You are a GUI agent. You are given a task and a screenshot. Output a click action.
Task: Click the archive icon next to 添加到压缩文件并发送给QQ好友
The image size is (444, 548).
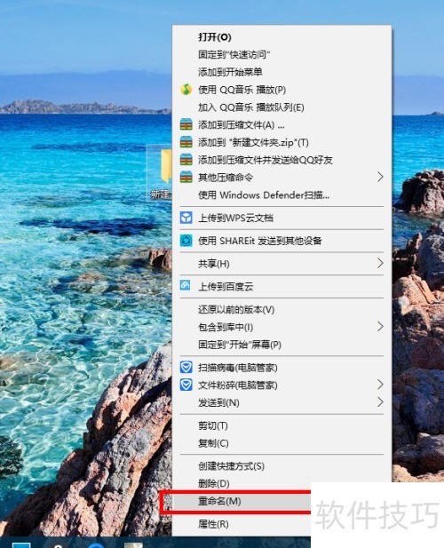(x=186, y=159)
